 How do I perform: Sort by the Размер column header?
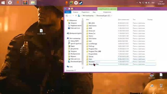click(150, 20)
